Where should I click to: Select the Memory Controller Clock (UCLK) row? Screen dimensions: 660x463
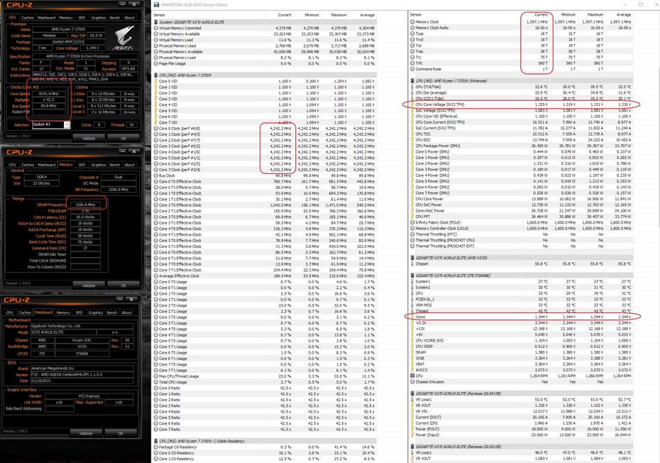tap(521, 229)
